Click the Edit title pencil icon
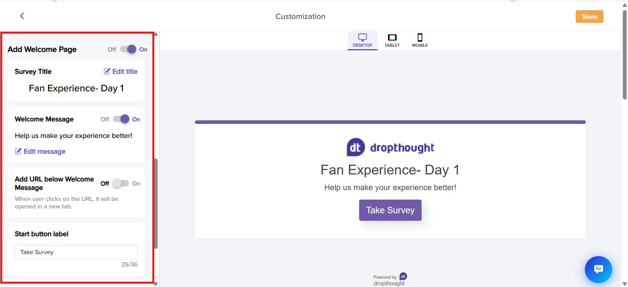 click(107, 71)
